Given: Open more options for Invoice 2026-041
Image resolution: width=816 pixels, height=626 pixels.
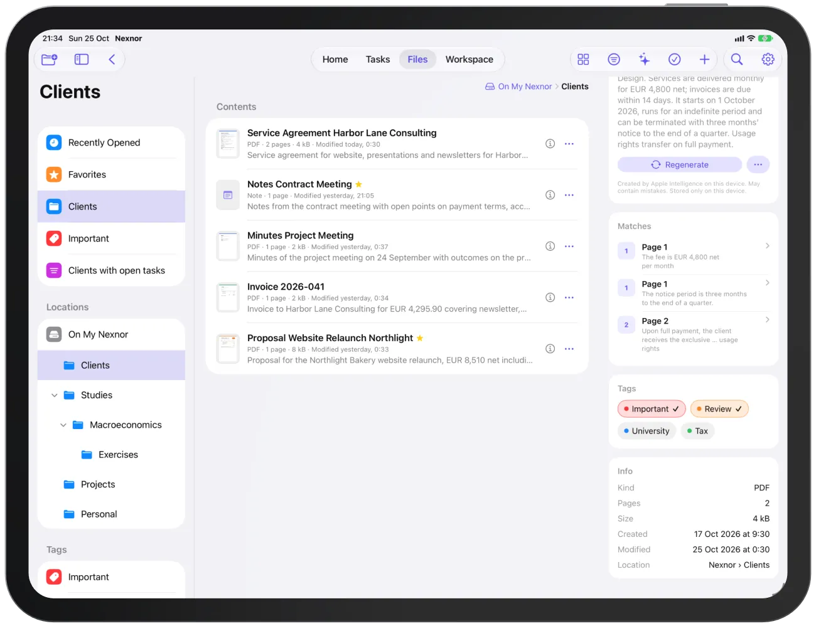Looking at the screenshot, I should click(x=569, y=297).
